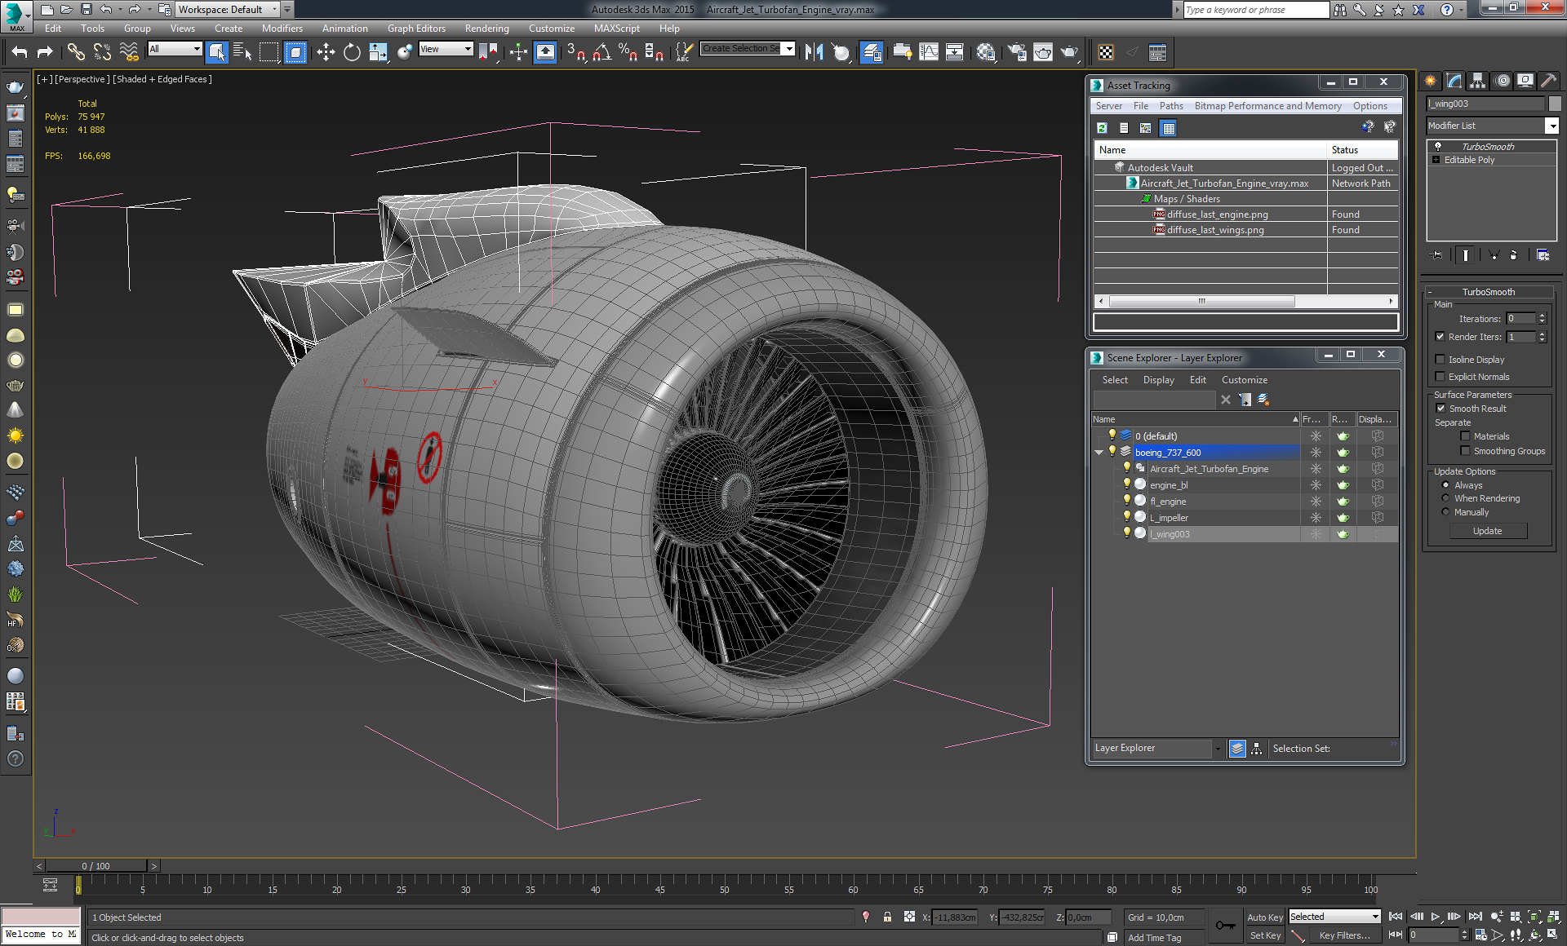Screen dimensions: 1567x946
Task: Check Separate by Materials option
Action: coord(1465,436)
